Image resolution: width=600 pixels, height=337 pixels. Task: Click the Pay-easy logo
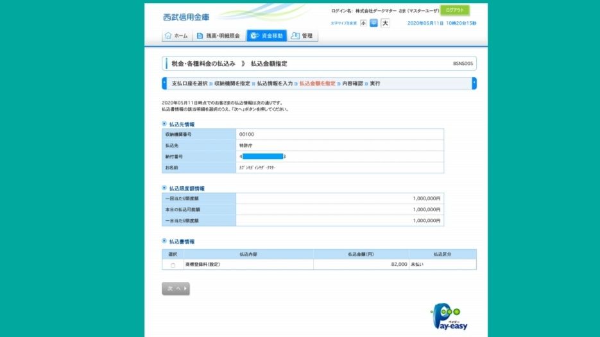point(450,316)
